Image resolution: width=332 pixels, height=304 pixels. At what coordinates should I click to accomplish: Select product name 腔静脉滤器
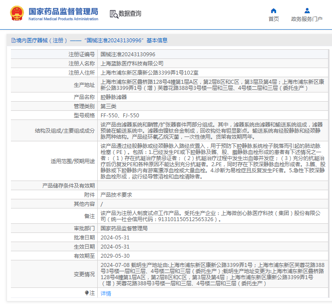coord(113,97)
